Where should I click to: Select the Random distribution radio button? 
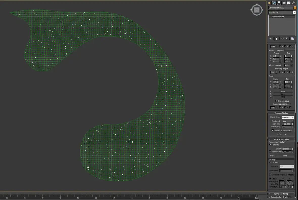(x=270, y=145)
